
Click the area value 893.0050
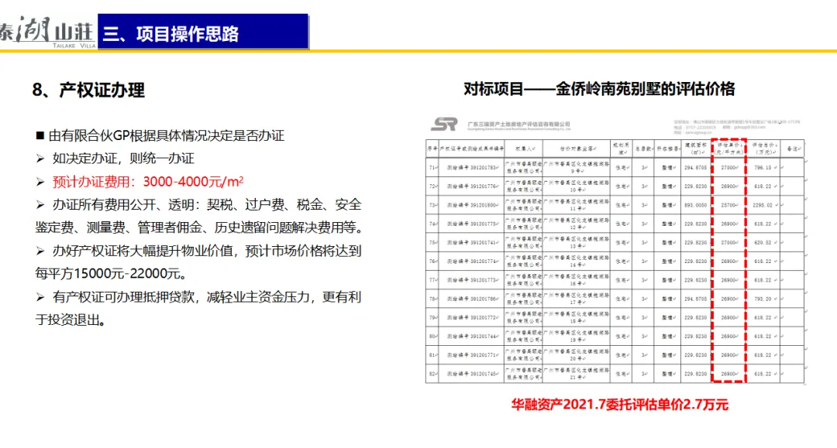[695, 205]
